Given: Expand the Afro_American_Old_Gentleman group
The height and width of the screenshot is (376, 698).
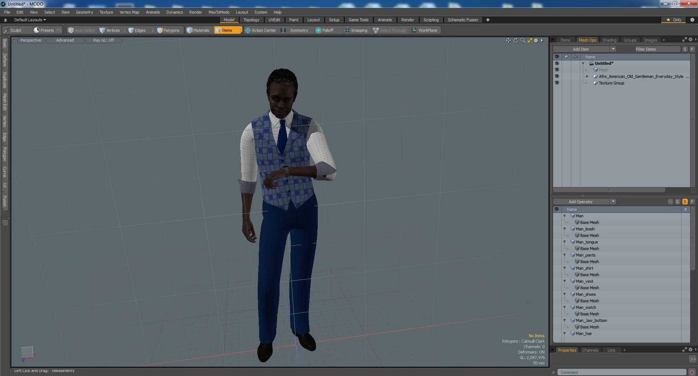Looking at the screenshot, I should pyautogui.click(x=587, y=77).
